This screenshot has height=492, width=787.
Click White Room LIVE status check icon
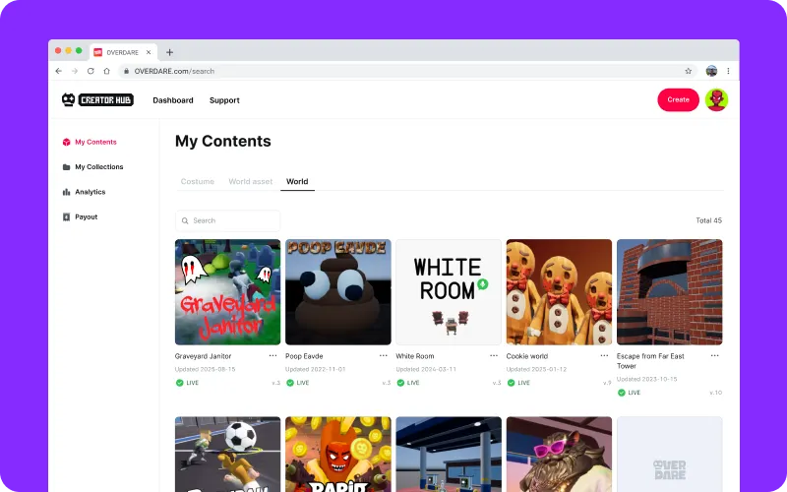coord(400,383)
